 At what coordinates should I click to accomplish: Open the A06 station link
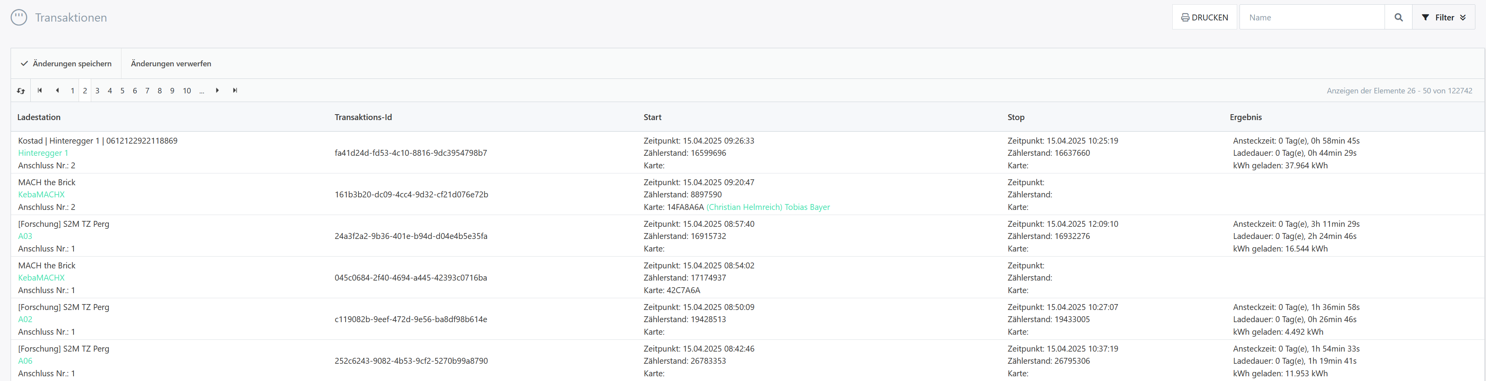click(26, 361)
